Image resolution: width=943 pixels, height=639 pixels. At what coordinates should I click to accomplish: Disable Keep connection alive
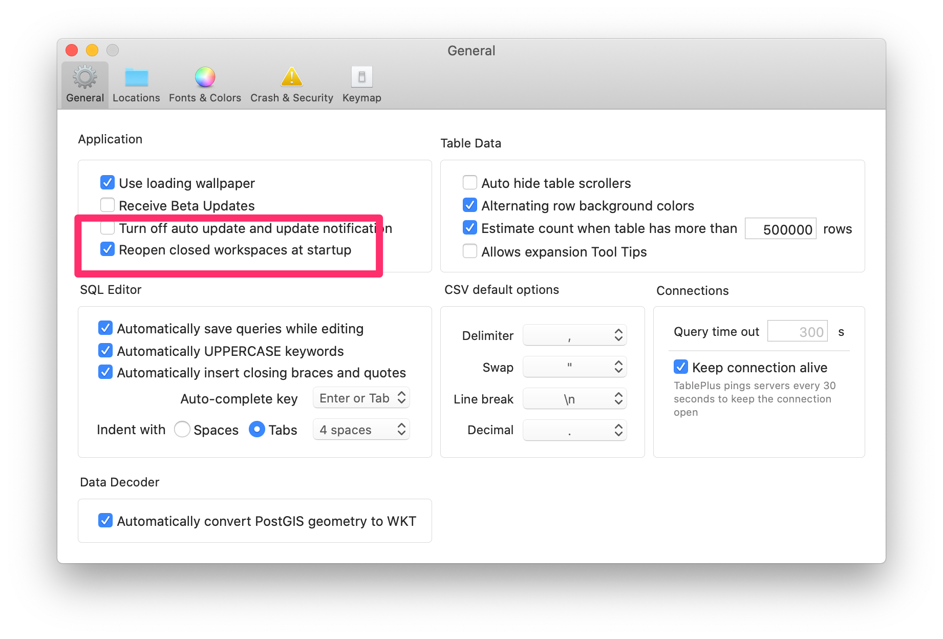[x=681, y=367]
